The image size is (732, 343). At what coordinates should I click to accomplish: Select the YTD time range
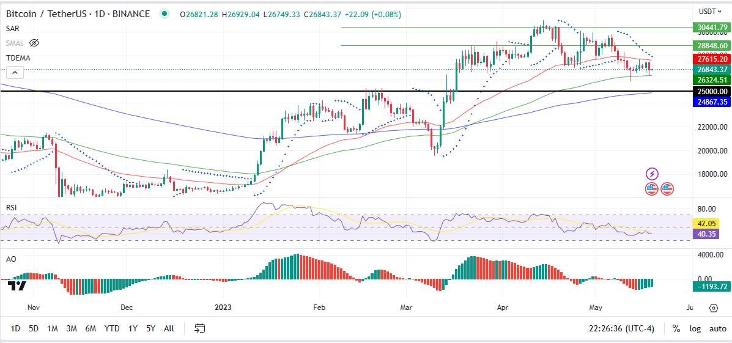click(111, 328)
